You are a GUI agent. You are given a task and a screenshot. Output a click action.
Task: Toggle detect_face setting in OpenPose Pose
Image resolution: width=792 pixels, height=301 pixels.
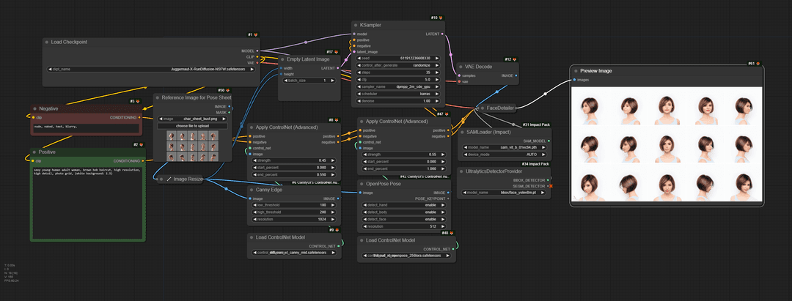(x=404, y=220)
